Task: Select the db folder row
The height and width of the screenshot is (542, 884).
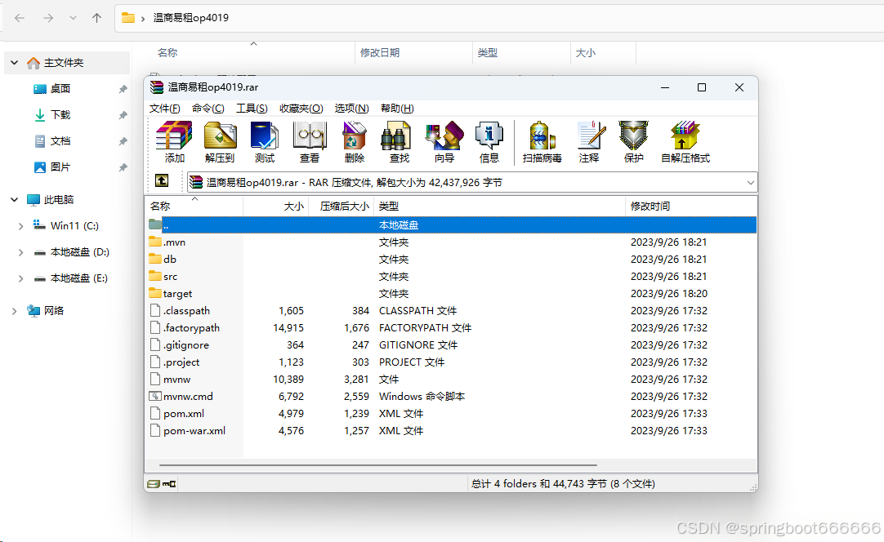Action: tap(451, 260)
